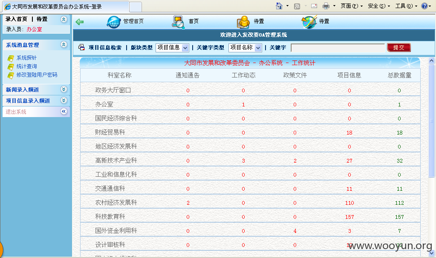Click the 科技教育科 row name
436x258 pixels.
click(x=110, y=217)
